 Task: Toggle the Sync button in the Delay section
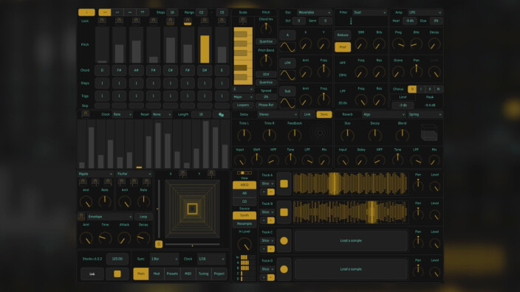(x=324, y=114)
